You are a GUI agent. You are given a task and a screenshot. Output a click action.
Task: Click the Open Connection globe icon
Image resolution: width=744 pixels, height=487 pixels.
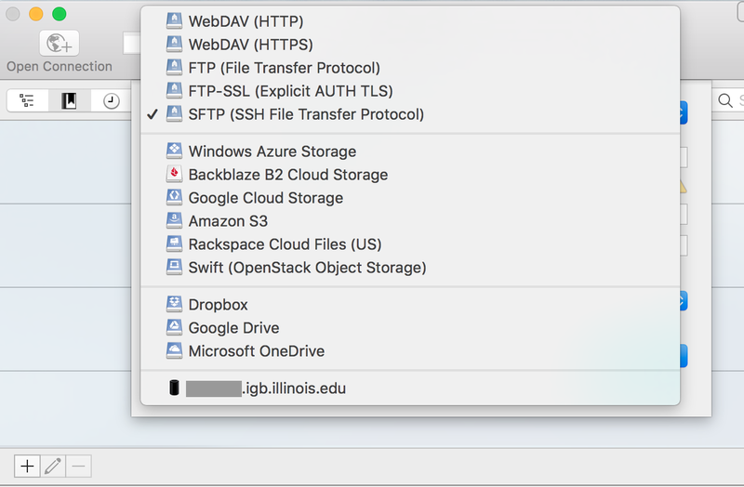pos(59,43)
